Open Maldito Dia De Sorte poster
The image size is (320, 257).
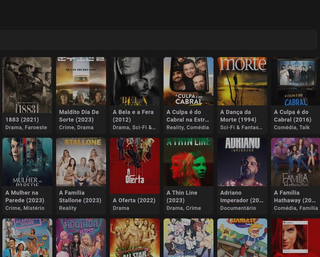(81, 81)
